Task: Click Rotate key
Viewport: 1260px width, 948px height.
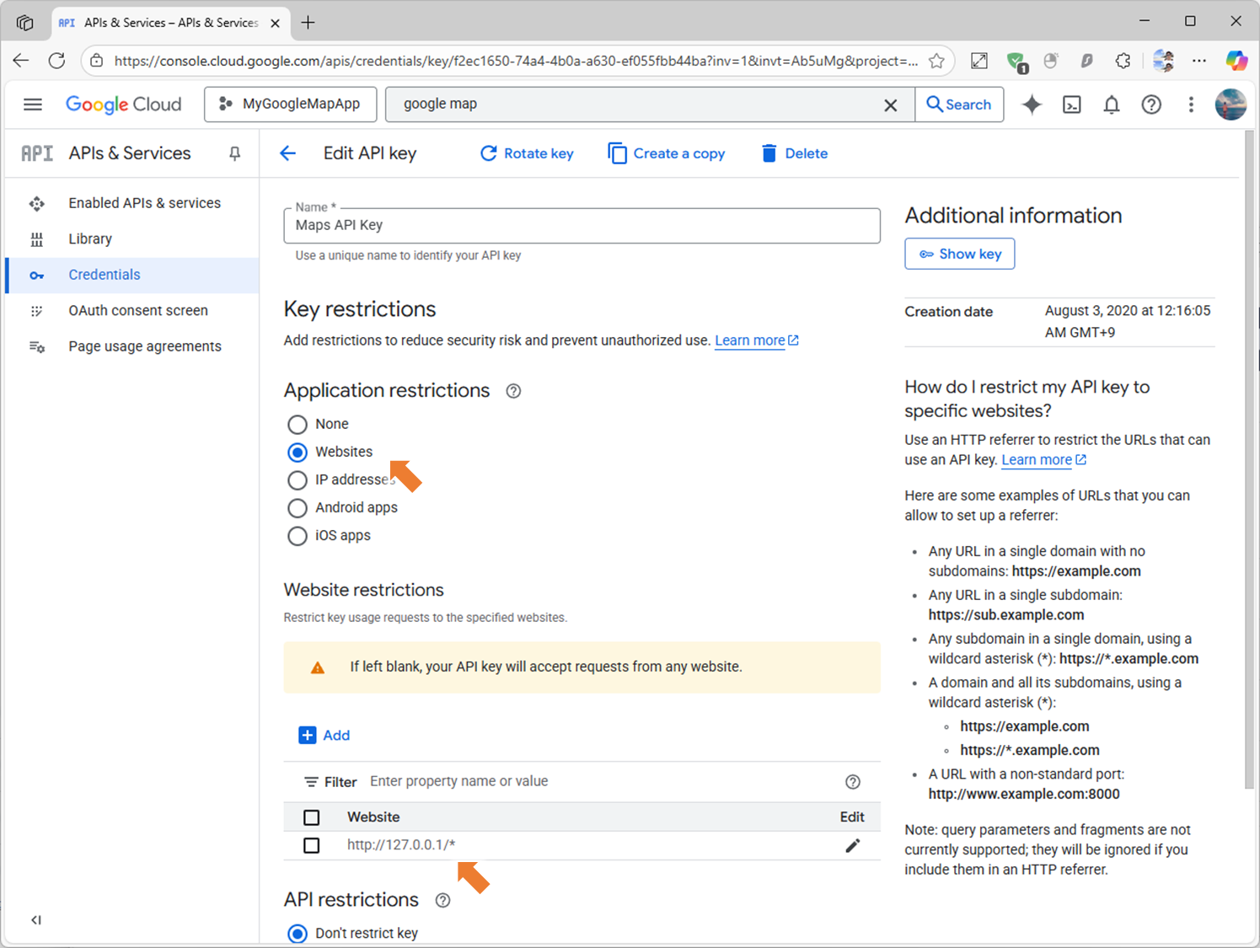Action: (x=527, y=153)
